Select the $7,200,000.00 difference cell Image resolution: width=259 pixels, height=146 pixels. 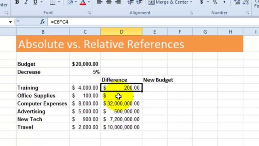(121, 119)
